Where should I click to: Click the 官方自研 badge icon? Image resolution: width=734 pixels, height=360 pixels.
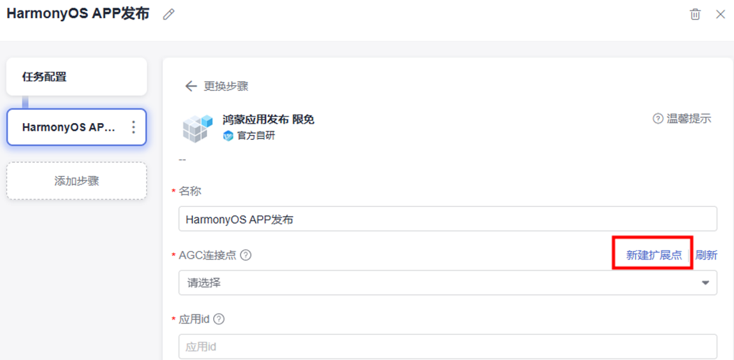228,136
